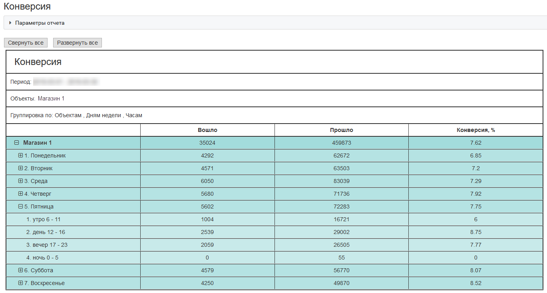Expand the Воскресенье row
Viewport: 547px width, 293px height.
[20, 283]
